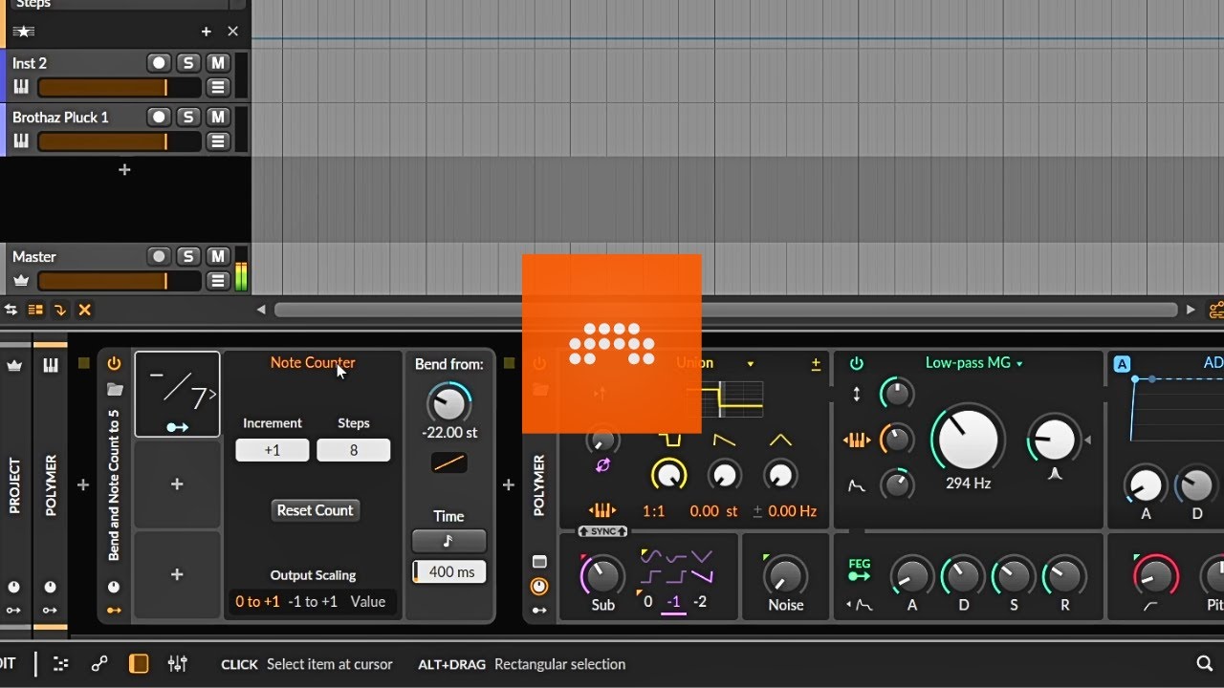
Task: Solo the Inst 2 track
Action: click(x=188, y=63)
